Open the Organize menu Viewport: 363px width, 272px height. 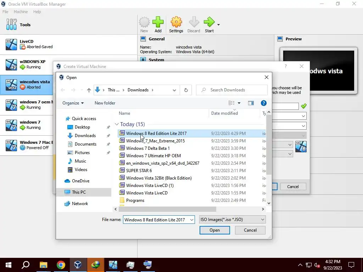[73, 103]
